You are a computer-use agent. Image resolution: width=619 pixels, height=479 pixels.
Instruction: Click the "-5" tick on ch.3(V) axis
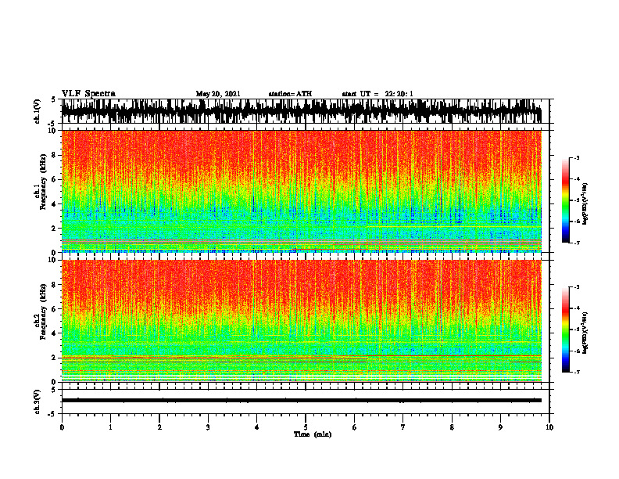[x=52, y=414]
